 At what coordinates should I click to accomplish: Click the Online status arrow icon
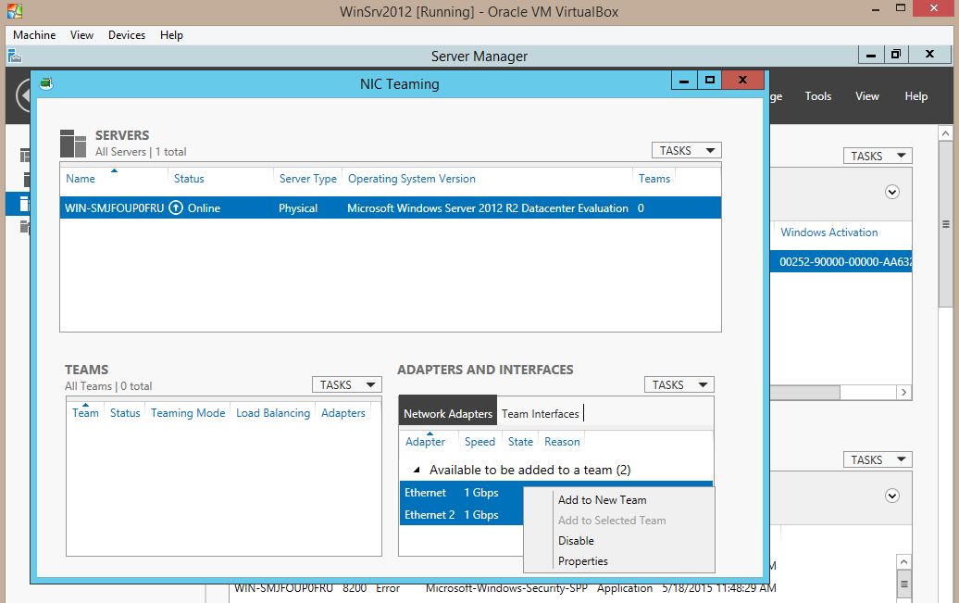coord(176,207)
